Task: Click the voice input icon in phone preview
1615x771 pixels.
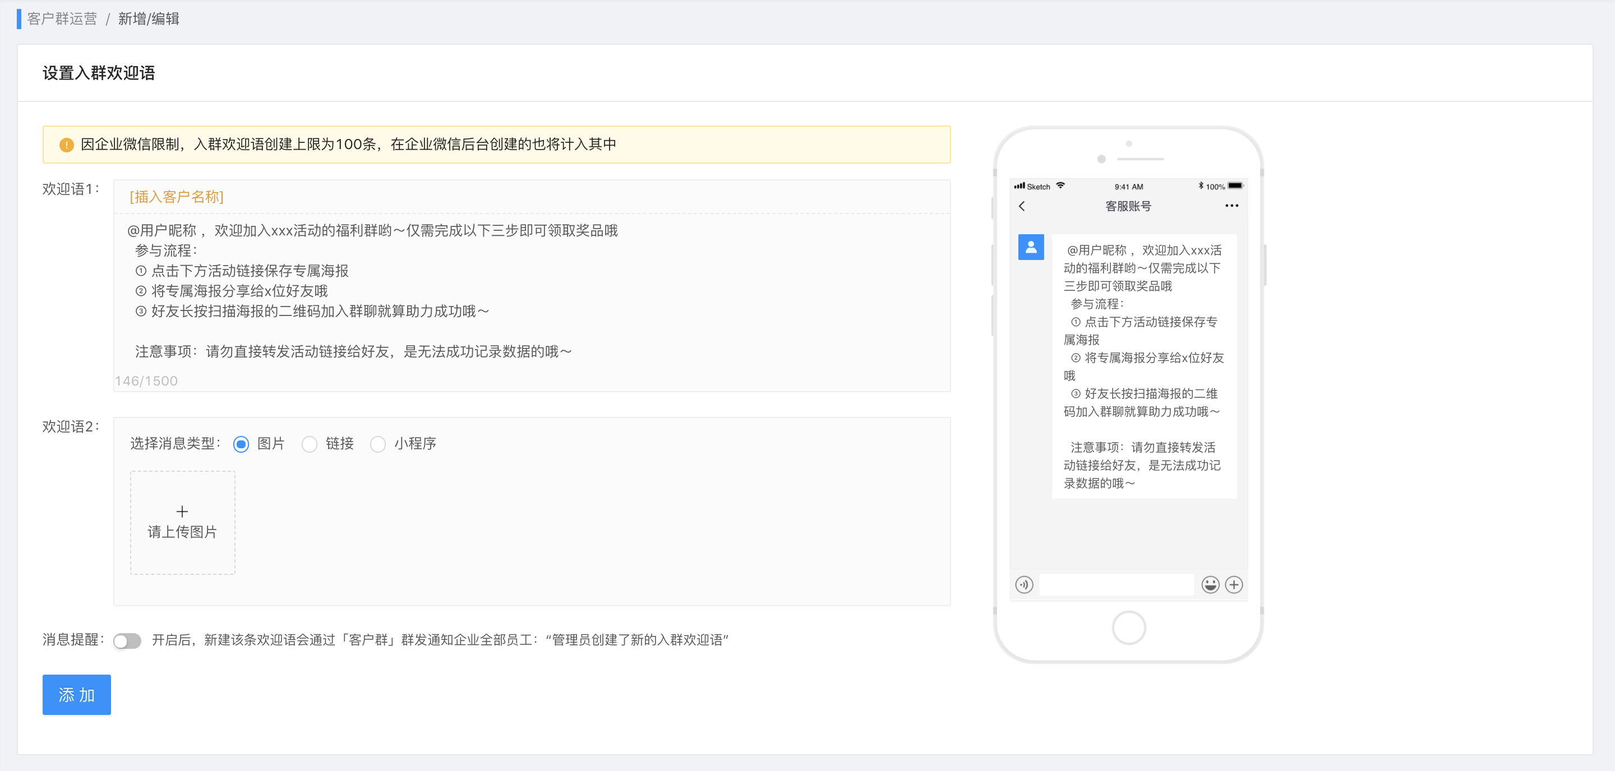Action: pyautogui.click(x=1024, y=584)
